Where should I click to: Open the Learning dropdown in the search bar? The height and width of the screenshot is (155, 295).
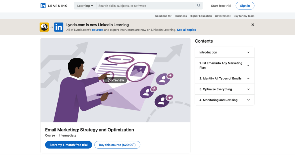85,6
